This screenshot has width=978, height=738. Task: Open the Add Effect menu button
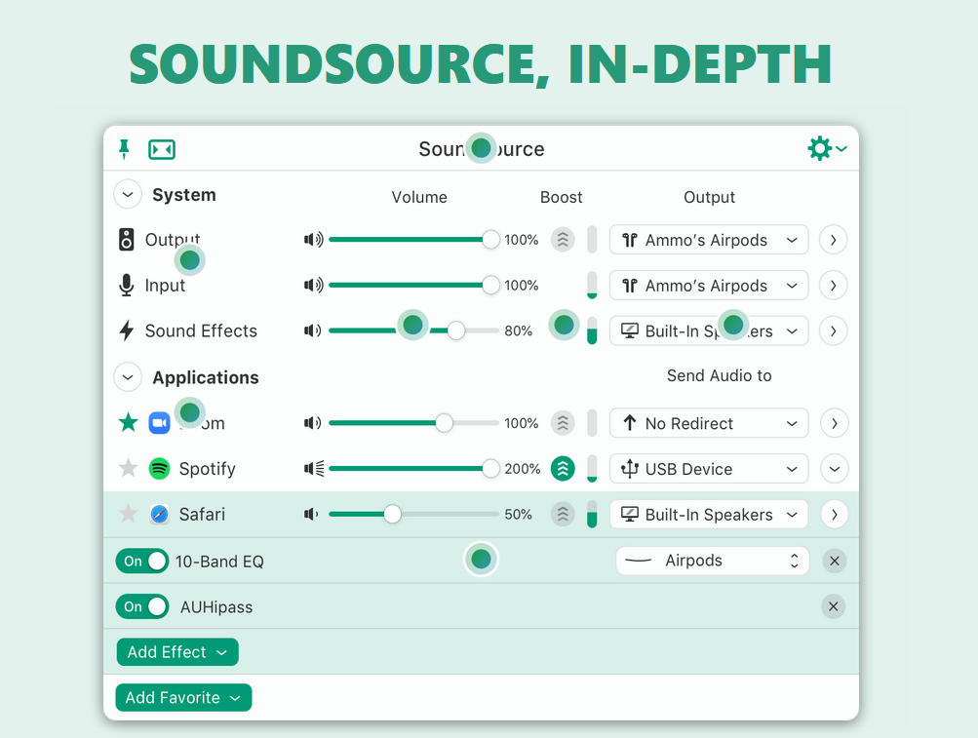pyautogui.click(x=177, y=652)
